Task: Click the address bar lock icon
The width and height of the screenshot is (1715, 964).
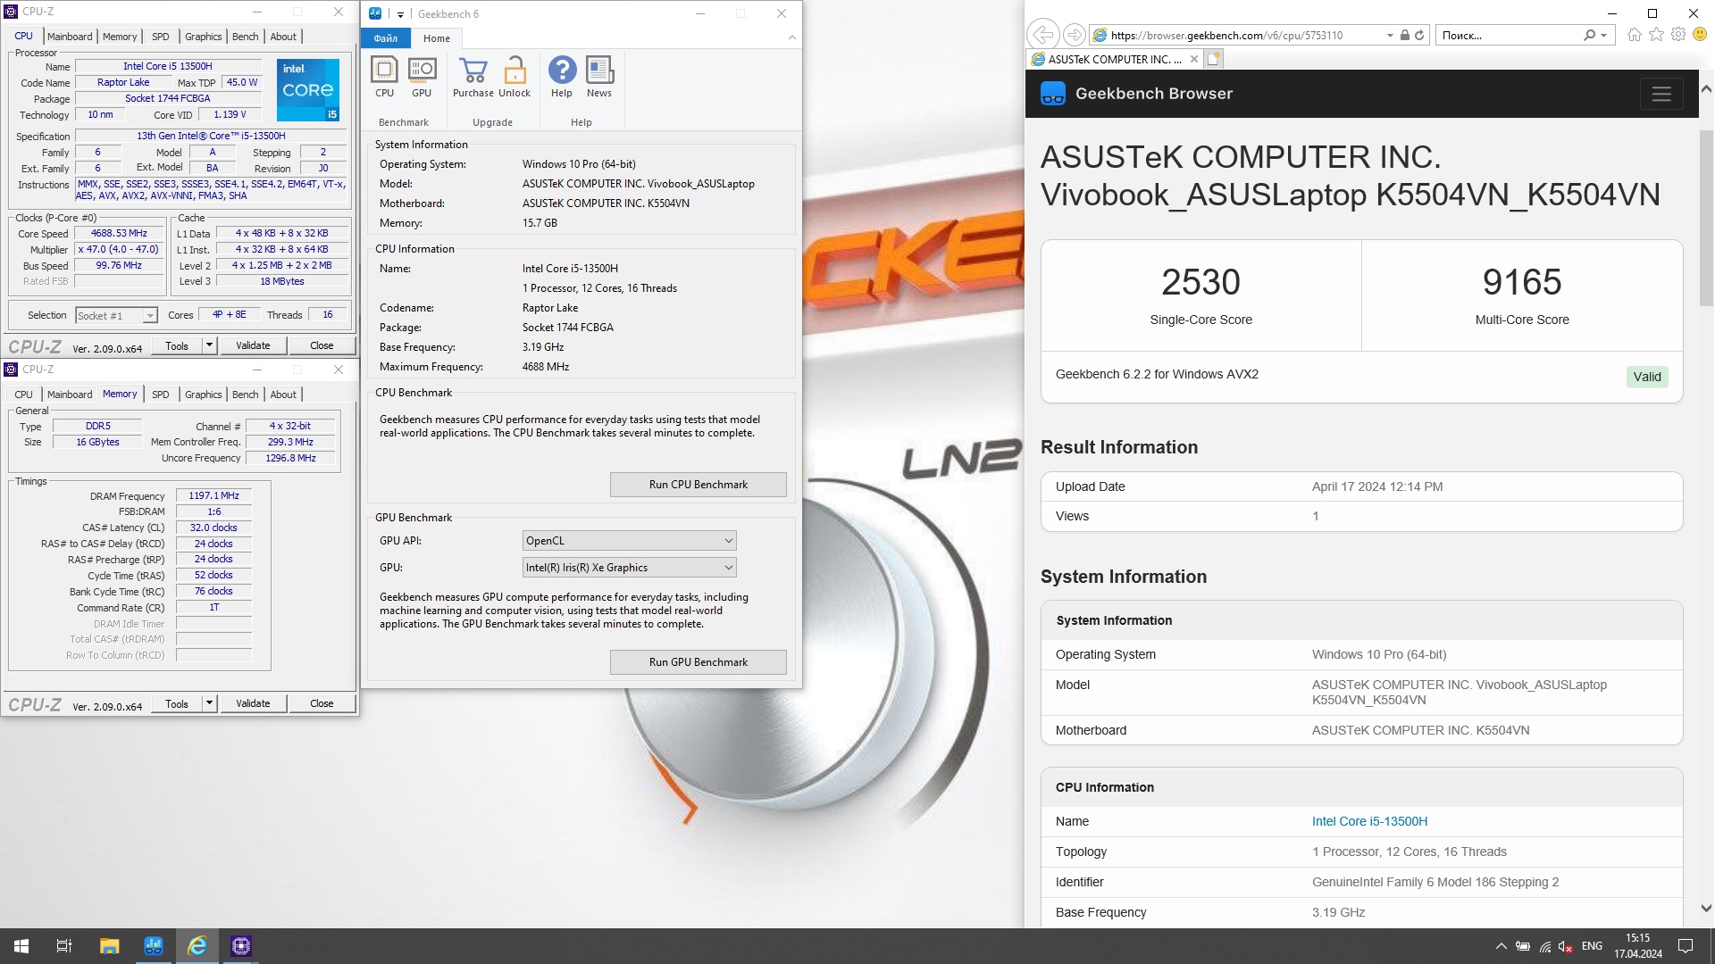Action: coord(1405,35)
